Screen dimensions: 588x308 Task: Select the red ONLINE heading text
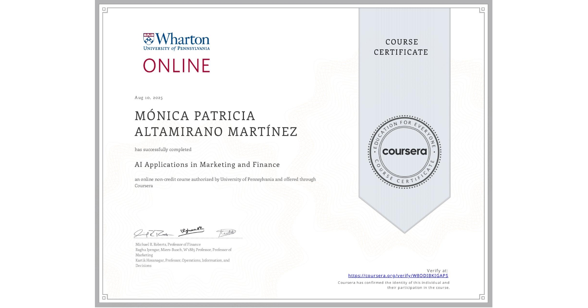(x=176, y=65)
